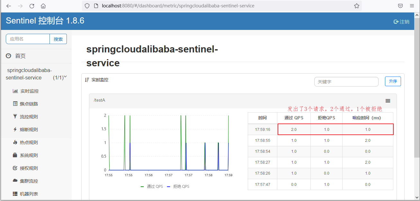Focus the 关键字 filter field
The image size is (420, 201).
coord(346,82)
